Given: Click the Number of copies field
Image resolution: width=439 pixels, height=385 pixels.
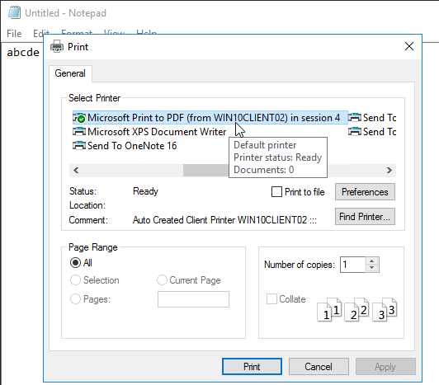Looking at the screenshot, I should [353, 265].
